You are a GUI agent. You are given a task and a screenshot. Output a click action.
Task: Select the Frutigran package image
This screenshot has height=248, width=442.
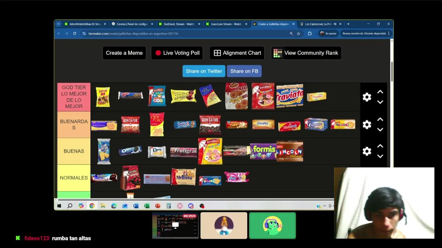(x=183, y=152)
